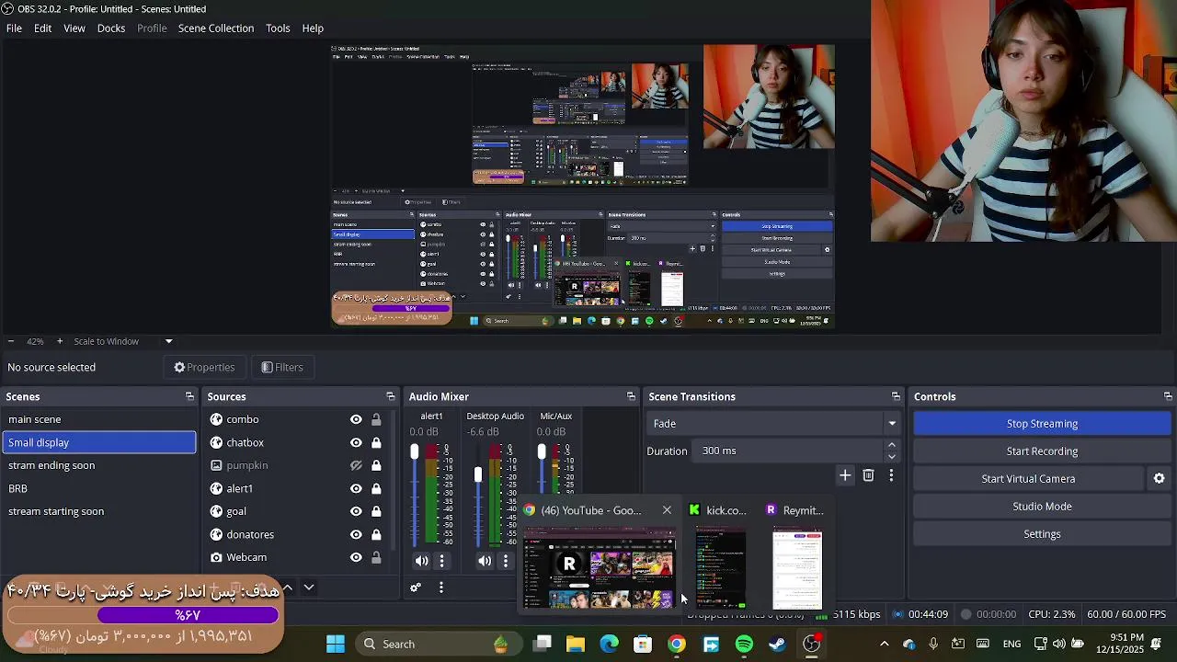Image resolution: width=1177 pixels, height=662 pixels.
Task: Decrease transition duration with down arrow
Action: pos(891,456)
